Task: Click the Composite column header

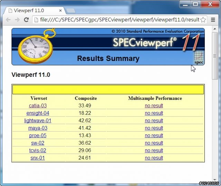Action: (x=86, y=98)
